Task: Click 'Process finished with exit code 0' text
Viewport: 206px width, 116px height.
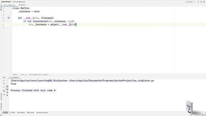Action: point(33,90)
